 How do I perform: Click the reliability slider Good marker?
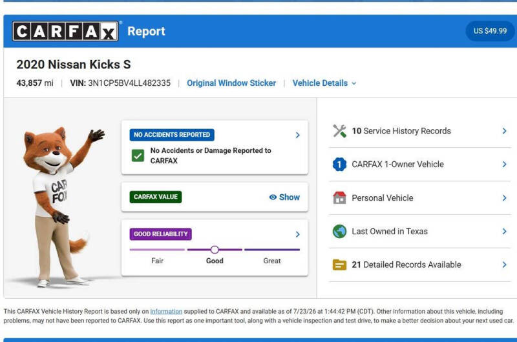point(215,250)
